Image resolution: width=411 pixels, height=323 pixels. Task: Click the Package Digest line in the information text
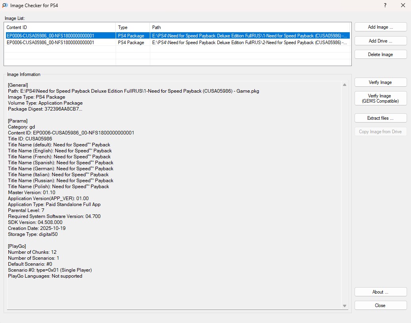(45, 109)
